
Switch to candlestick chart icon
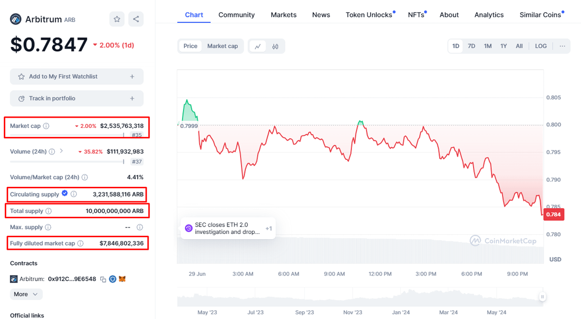(x=275, y=46)
